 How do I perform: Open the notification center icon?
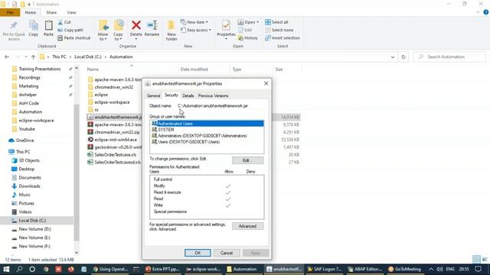478,269
